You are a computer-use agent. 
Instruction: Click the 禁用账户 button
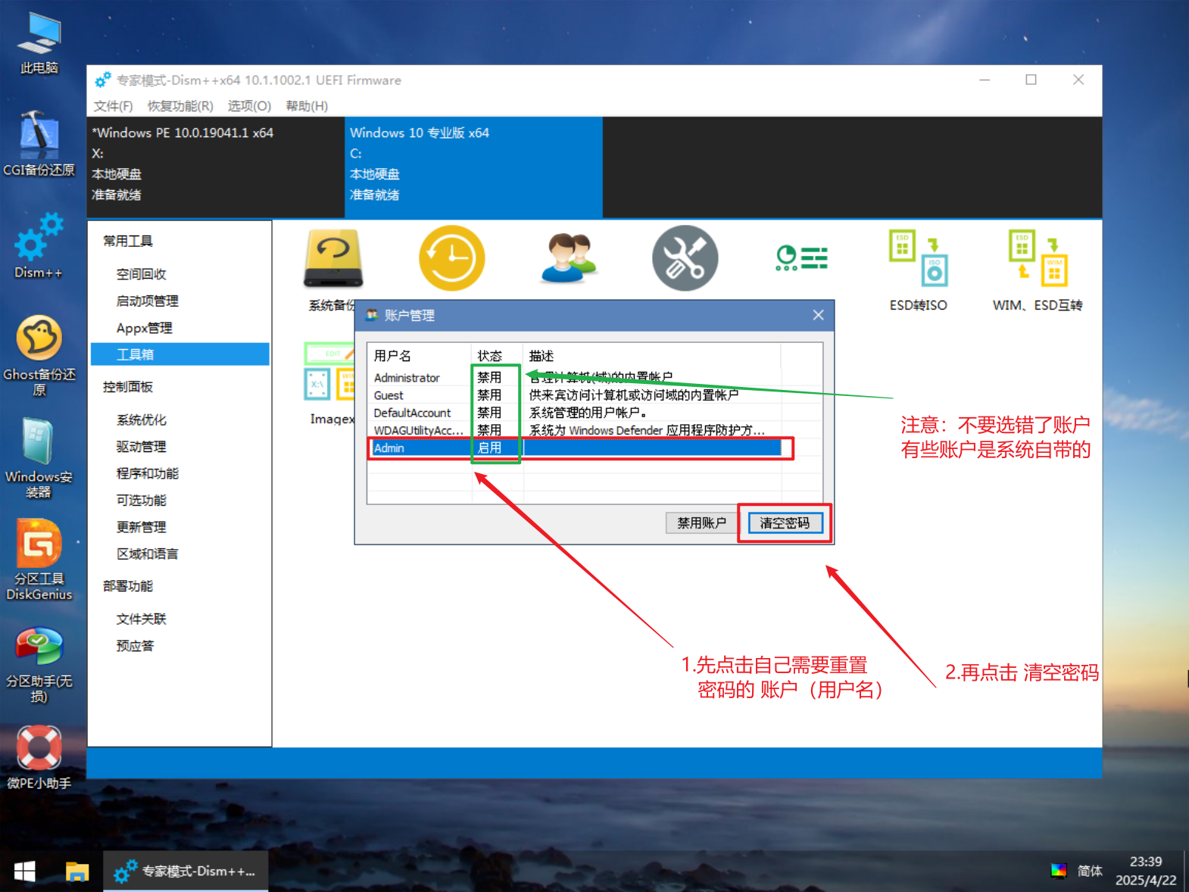(701, 523)
